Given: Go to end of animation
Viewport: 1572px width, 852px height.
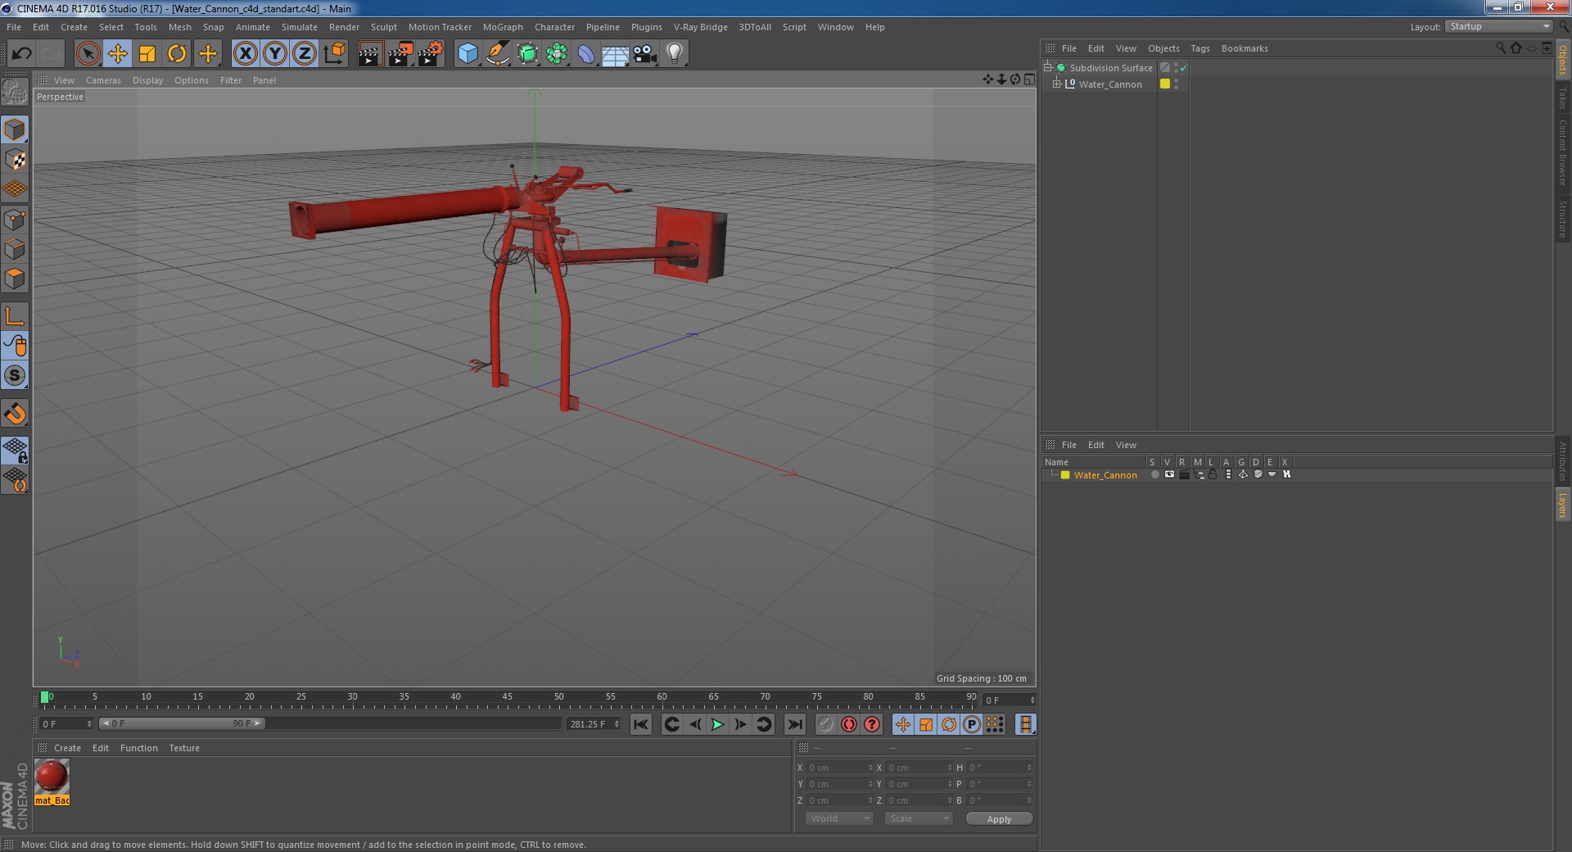Looking at the screenshot, I should point(794,724).
